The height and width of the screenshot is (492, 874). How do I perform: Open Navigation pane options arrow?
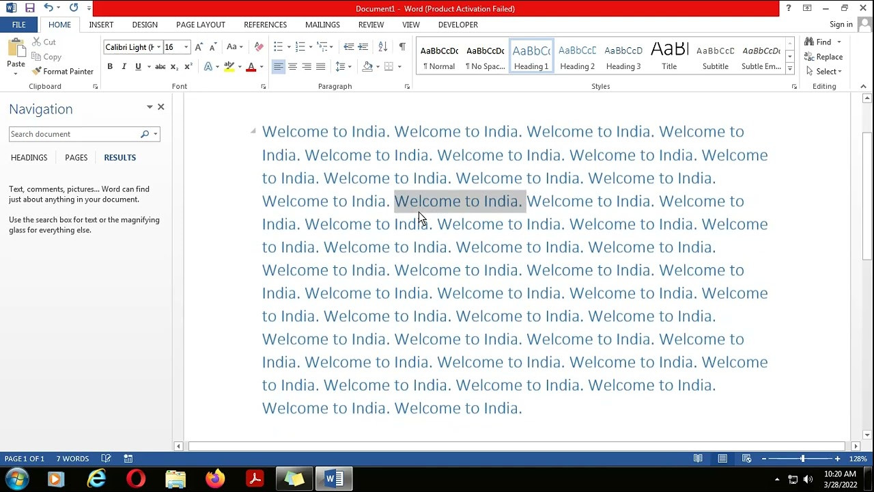(150, 107)
